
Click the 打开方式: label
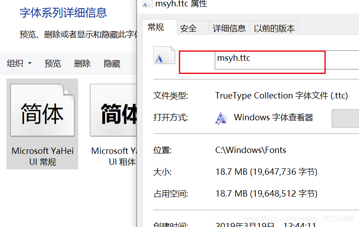pyautogui.click(x=171, y=118)
